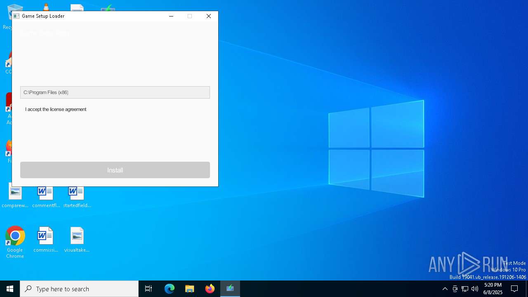Screen dimensions: 528x297
Task: Select the visualtake... image file icon
Action: (77, 239)
